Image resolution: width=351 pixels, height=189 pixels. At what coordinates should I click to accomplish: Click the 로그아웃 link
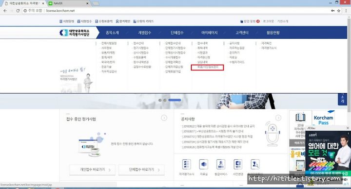click(x=269, y=21)
